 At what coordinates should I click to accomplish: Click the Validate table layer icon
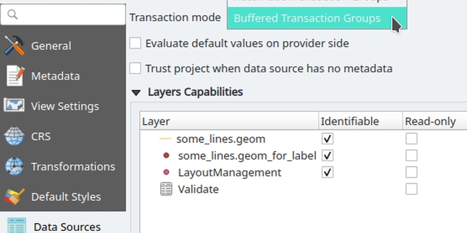(x=166, y=189)
